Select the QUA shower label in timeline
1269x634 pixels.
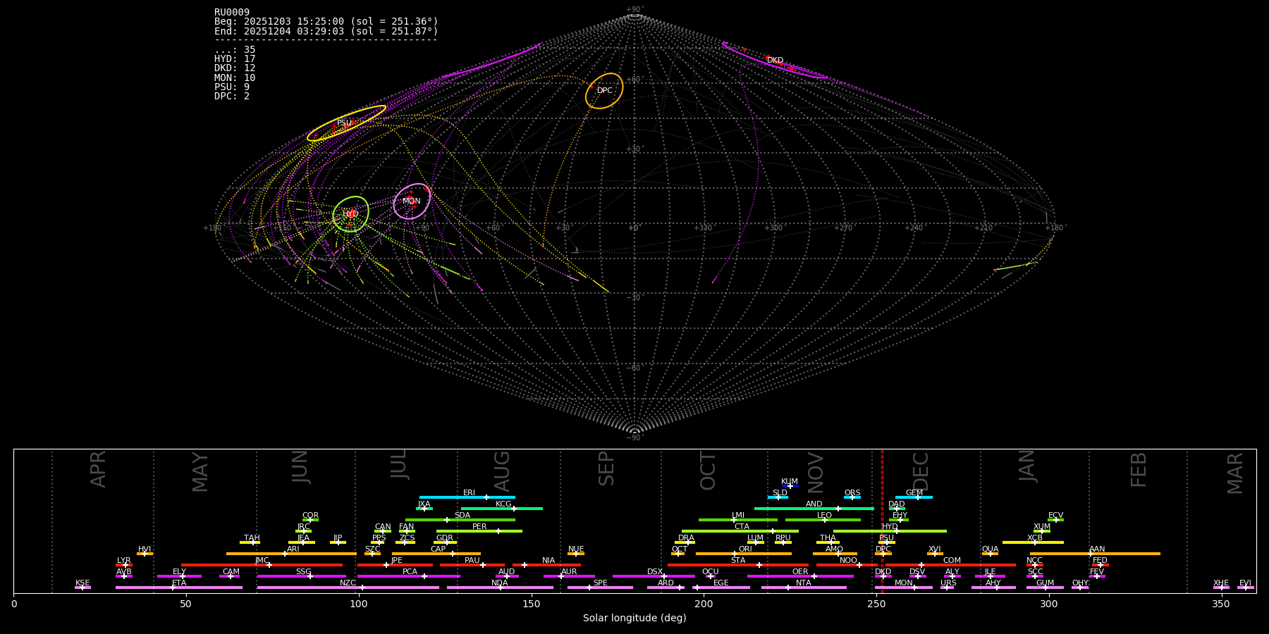(x=990, y=549)
